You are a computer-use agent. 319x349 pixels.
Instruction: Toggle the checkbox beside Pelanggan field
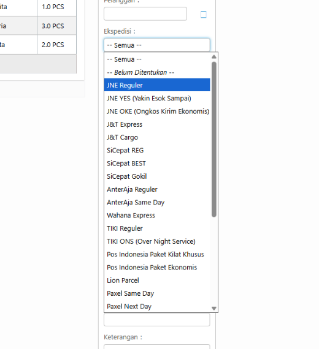(204, 15)
